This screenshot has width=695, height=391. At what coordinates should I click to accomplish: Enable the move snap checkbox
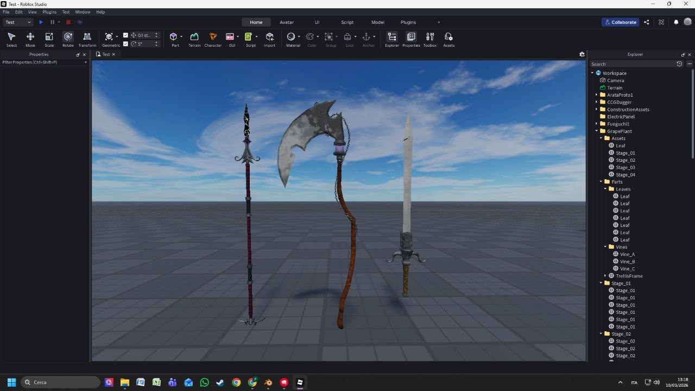pos(125,35)
